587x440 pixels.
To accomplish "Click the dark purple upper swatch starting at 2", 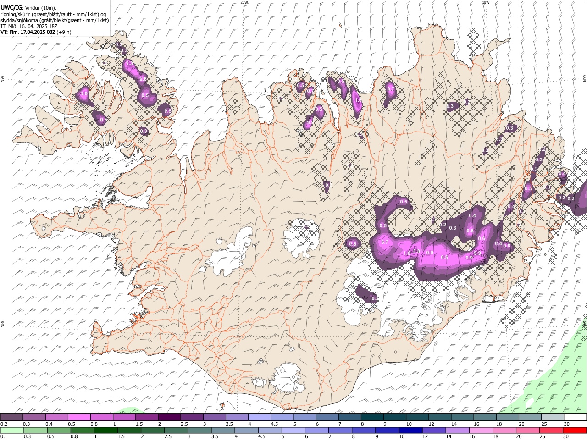I will [169, 417].
